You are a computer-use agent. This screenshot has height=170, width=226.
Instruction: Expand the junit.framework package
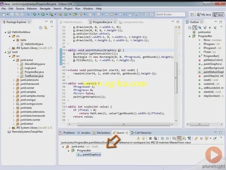tap(14, 84)
